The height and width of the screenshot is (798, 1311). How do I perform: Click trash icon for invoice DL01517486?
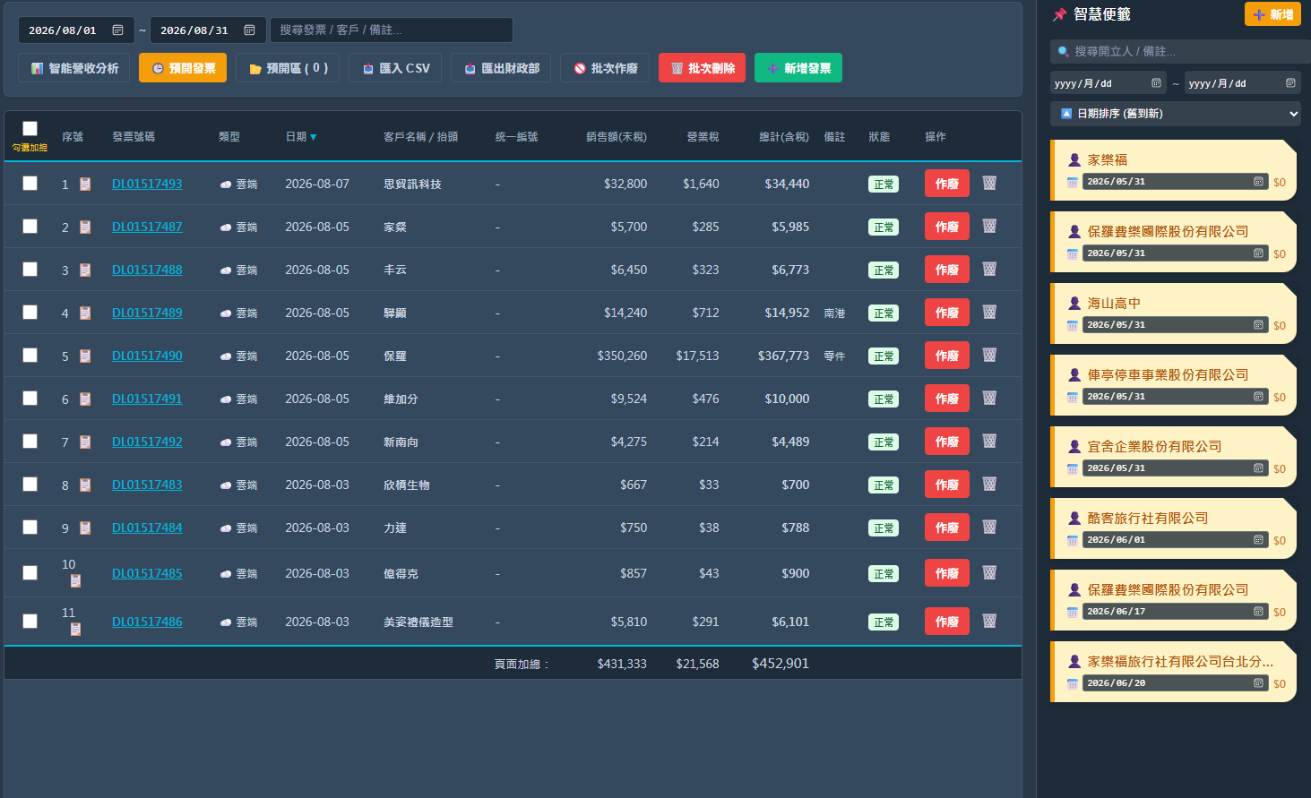click(989, 621)
